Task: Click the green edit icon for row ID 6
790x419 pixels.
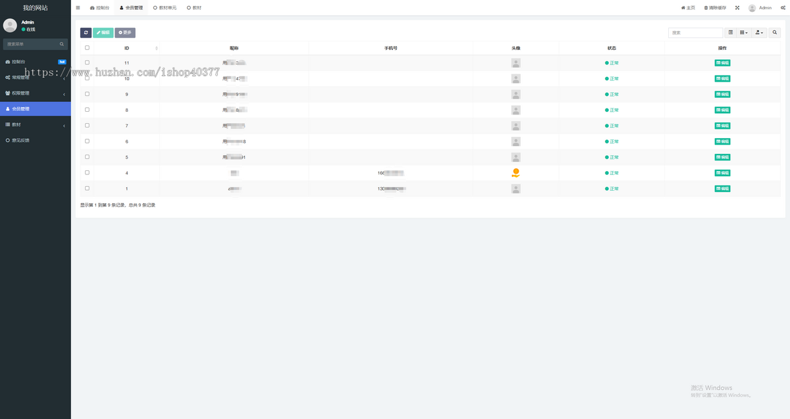Action: point(722,141)
